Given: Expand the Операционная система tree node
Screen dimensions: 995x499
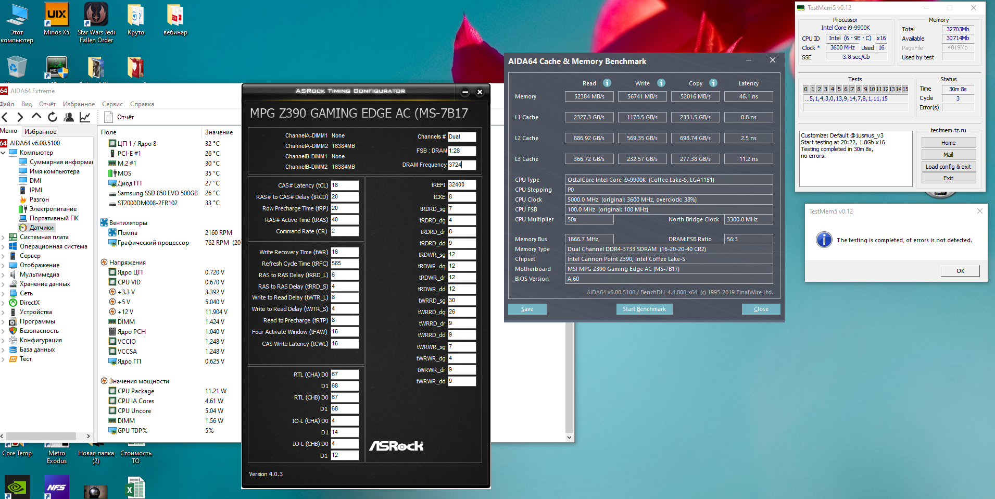Looking at the screenshot, I should (3, 246).
